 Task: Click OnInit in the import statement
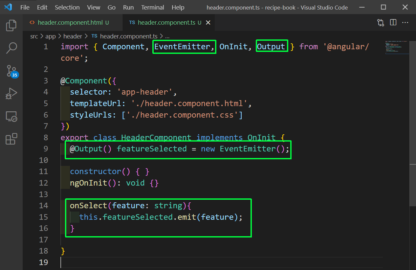[233, 47]
